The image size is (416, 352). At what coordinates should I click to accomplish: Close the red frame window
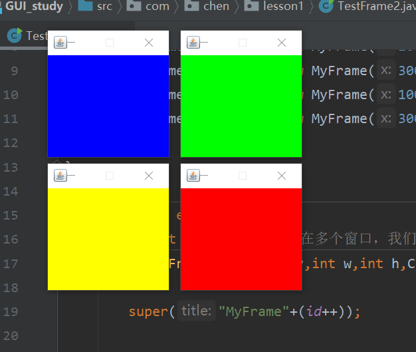(x=282, y=176)
